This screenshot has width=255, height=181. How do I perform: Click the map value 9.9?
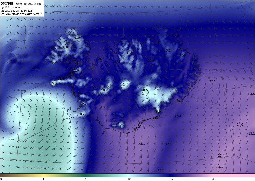(x=158, y=112)
